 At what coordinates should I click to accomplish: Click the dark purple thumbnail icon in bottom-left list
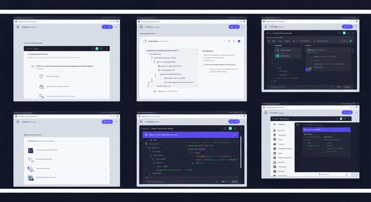tap(31, 150)
